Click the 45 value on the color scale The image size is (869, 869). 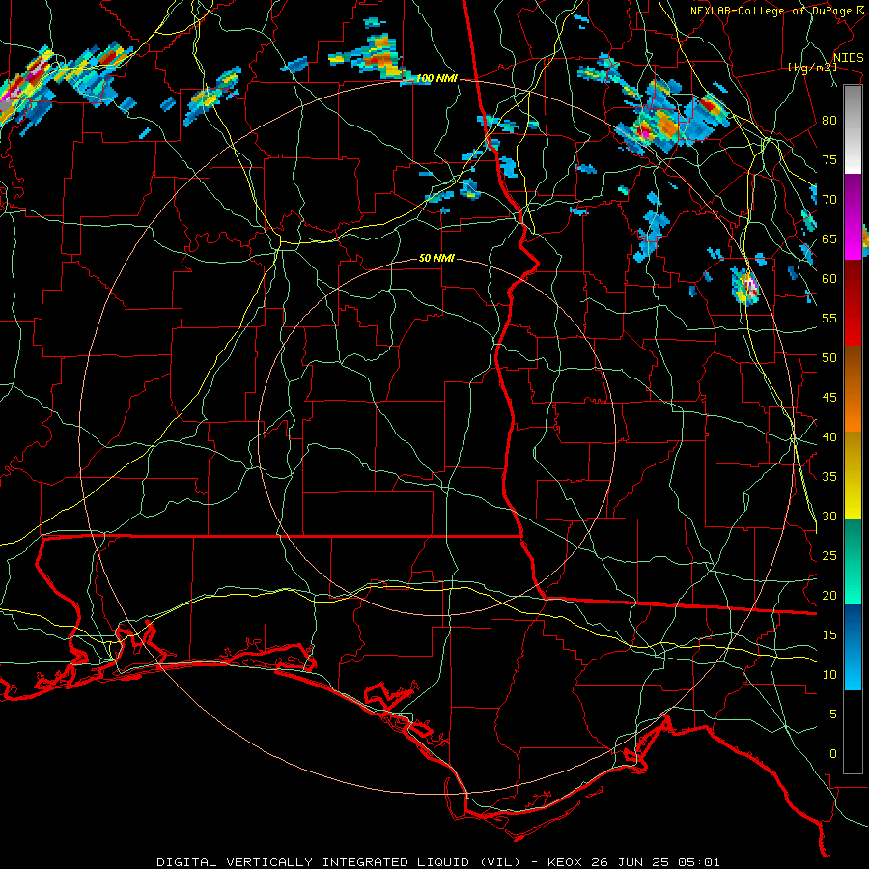[829, 398]
